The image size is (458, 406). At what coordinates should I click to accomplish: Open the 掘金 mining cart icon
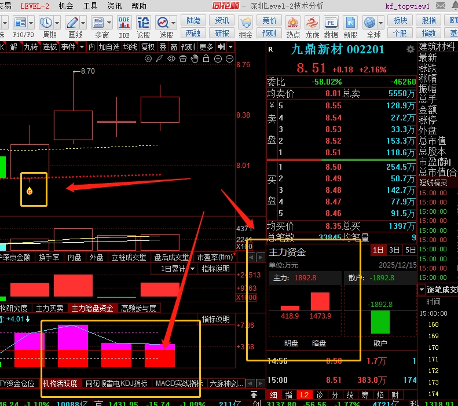(246, 23)
